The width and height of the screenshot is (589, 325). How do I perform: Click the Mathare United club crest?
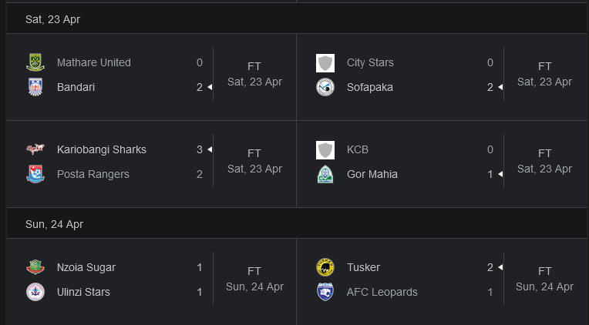click(35, 62)
